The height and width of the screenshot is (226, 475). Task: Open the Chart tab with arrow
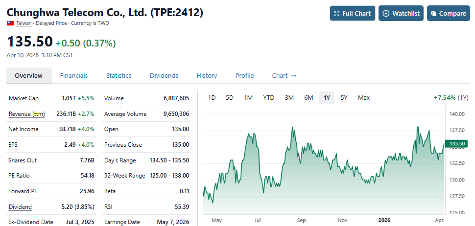pyautogui.click(x=285, y=76)
